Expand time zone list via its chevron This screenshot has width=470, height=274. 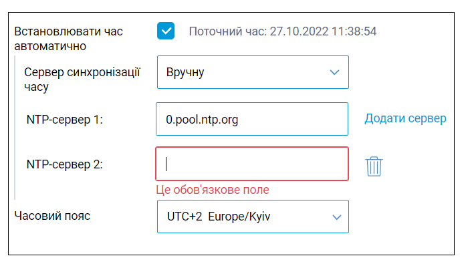pos(336,217)
